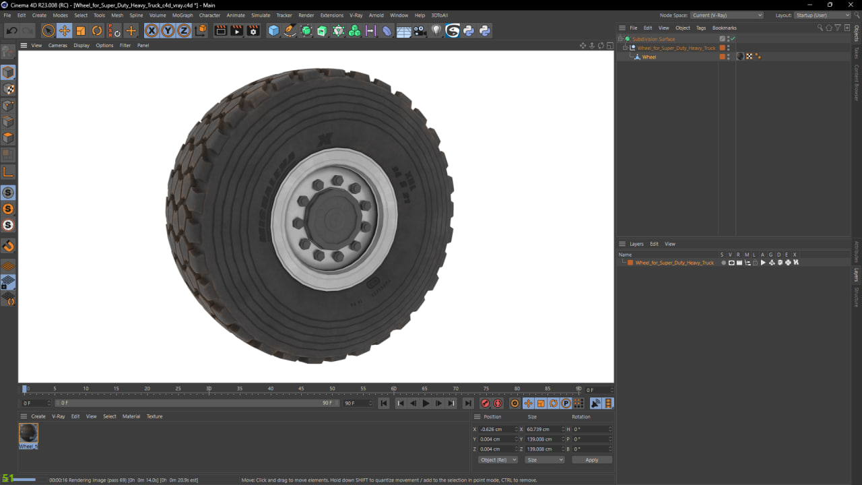The width and height of the screenshot is (862, 485).
Task: Click the Undo arrow icon
Action: click(11, 30)
